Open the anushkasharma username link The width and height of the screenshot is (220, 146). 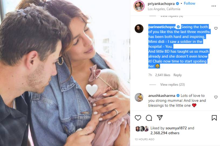click(162, 96)
